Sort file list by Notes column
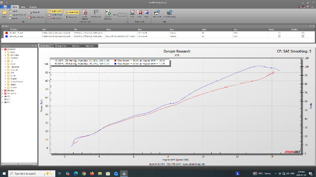316x177 pixels. click(x=121, y=29)
